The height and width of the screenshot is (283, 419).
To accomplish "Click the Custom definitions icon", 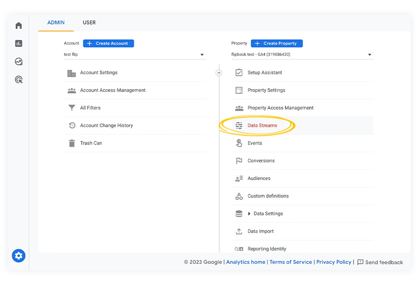I will pyautogui.click(x=239, y=196).
